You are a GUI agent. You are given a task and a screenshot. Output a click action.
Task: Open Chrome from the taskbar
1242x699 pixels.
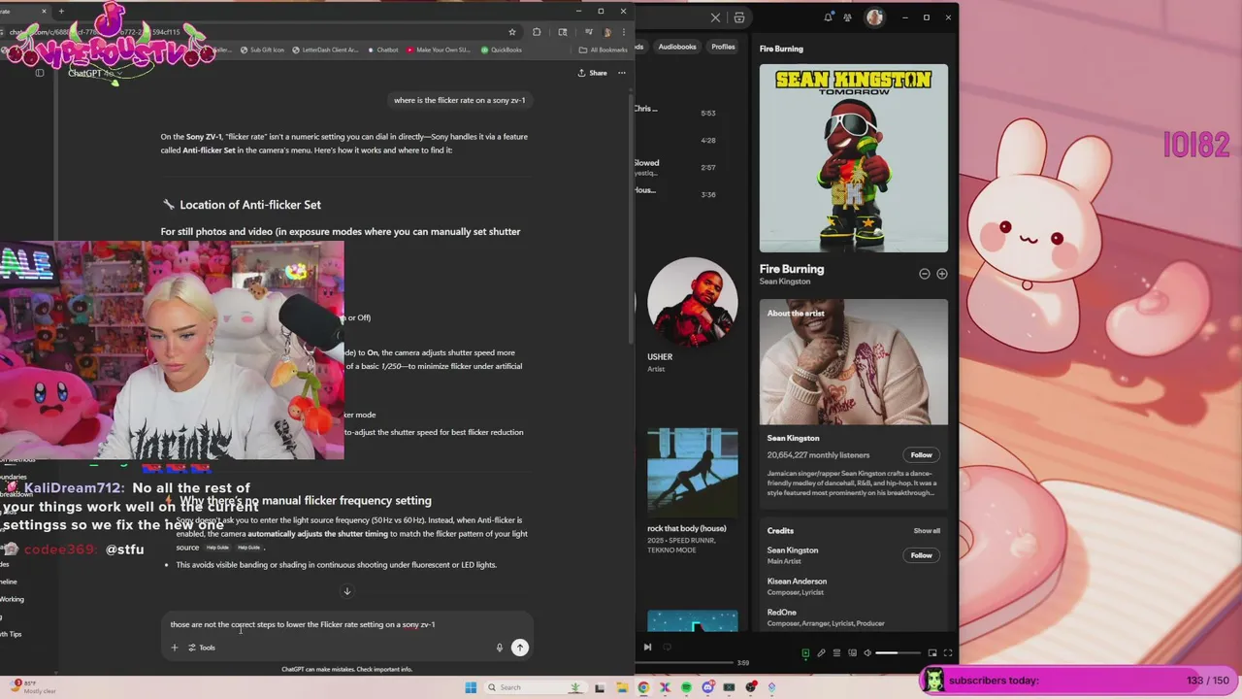643,687
